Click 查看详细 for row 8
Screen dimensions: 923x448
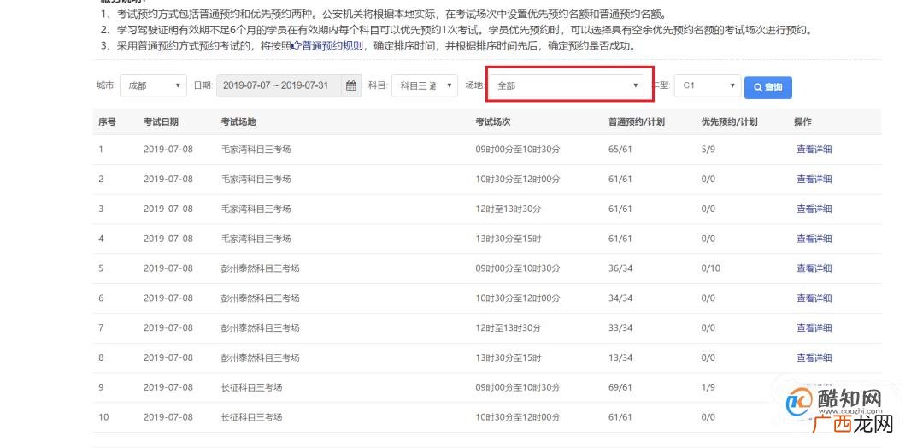(814, 357)
